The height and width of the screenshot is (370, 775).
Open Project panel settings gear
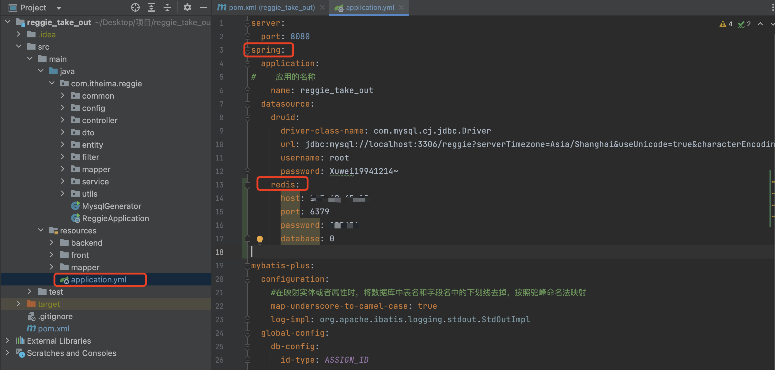pos(187,7)
